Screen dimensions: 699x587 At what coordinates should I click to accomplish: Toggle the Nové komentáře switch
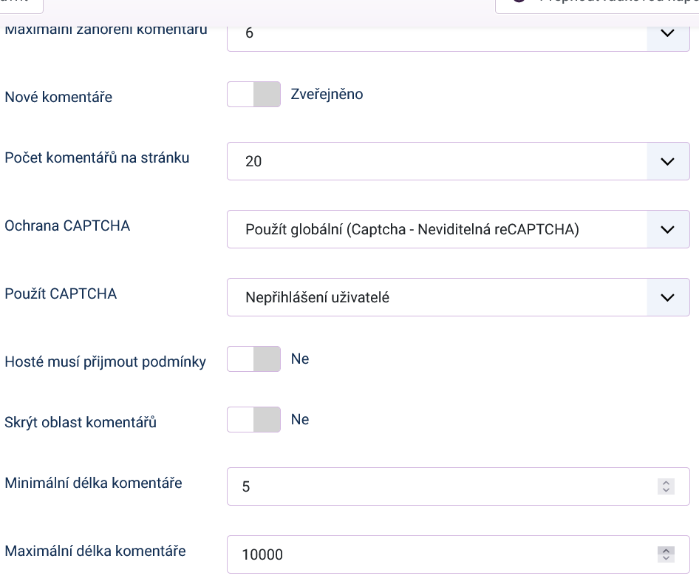253,95
